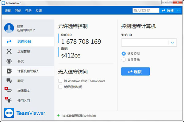Expand the partner ID dropdown arrow
Viewport: 184px width, 122px height.
click(172, 42)
